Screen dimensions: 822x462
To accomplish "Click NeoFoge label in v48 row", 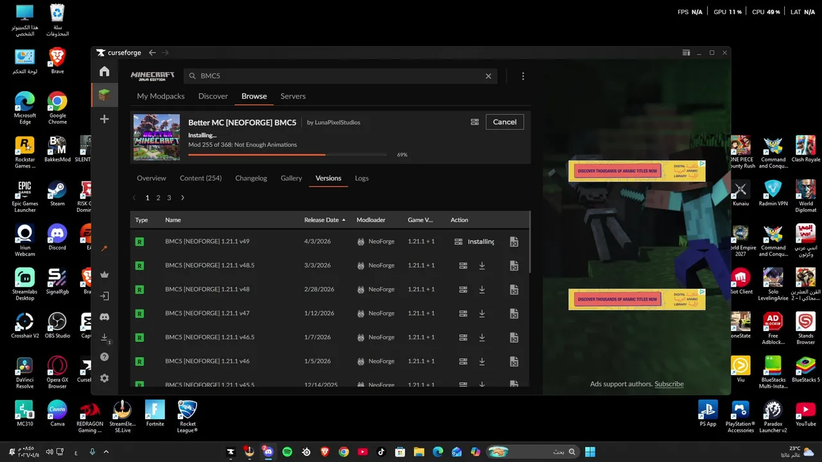I will pos(381,289).
